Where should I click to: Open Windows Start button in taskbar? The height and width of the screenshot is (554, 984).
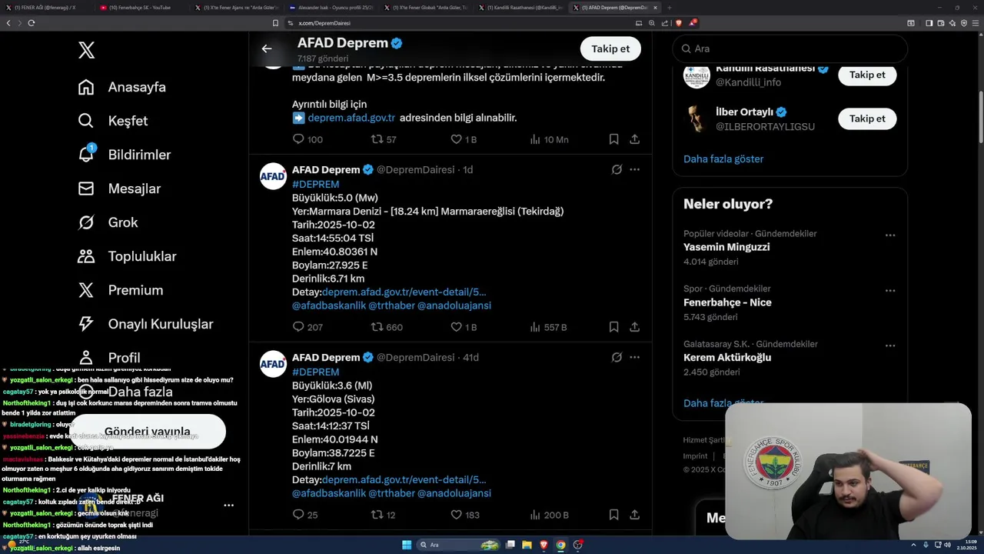point(407,545)
